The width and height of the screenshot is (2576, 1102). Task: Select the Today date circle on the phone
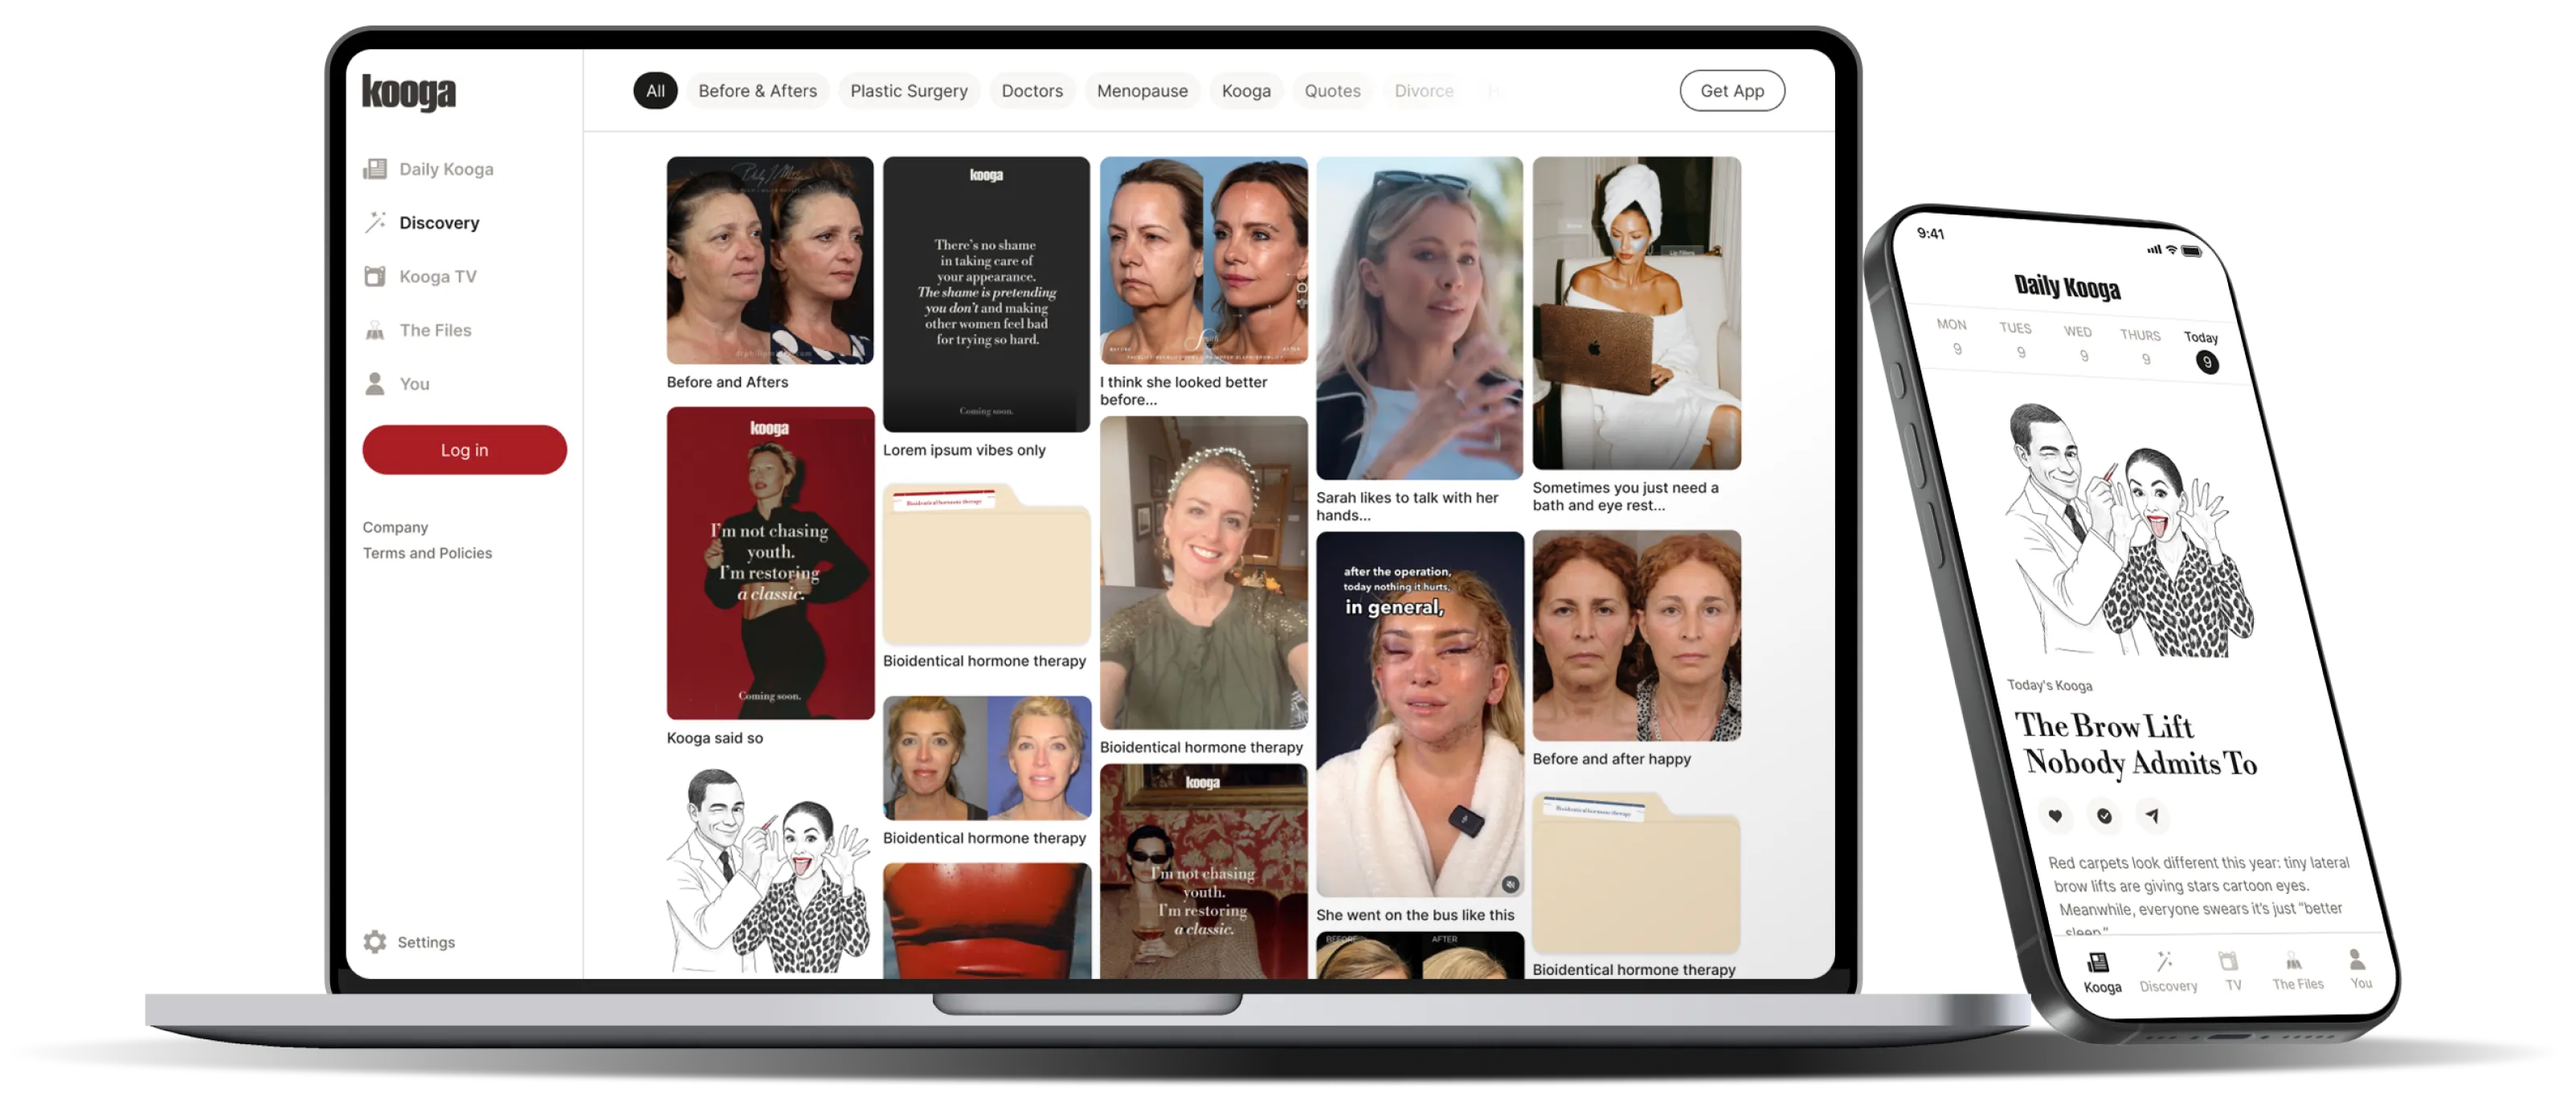[2206, 362]
